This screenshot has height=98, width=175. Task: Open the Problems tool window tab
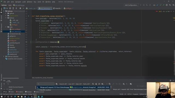[x=19, y=92]
